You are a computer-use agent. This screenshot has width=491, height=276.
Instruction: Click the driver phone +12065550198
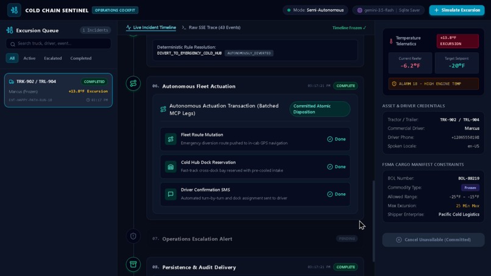pos(465,138)
